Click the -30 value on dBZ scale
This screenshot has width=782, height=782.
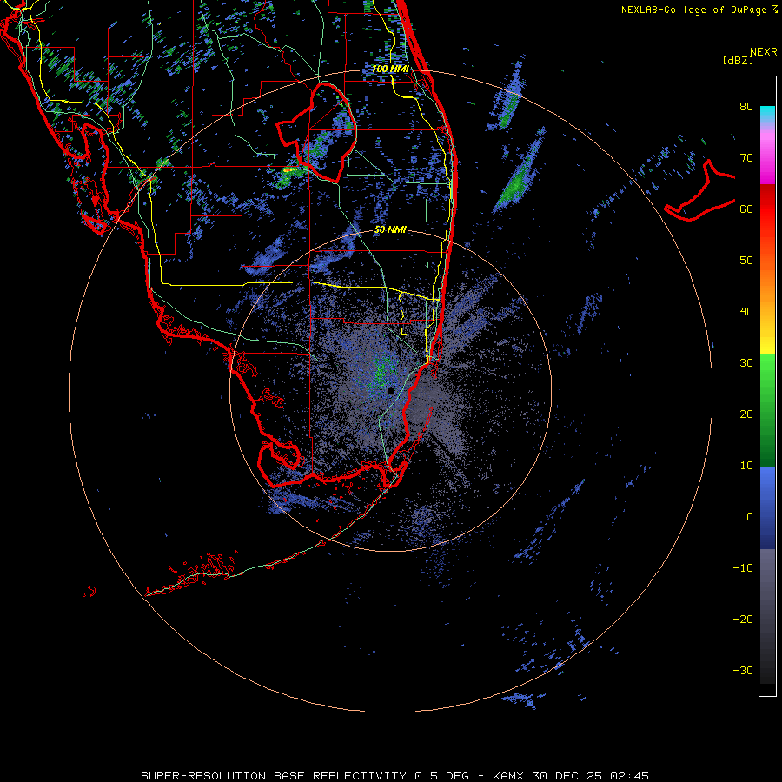point(743,671)
